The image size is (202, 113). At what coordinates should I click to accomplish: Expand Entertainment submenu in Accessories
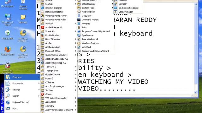tap(95, 4)
